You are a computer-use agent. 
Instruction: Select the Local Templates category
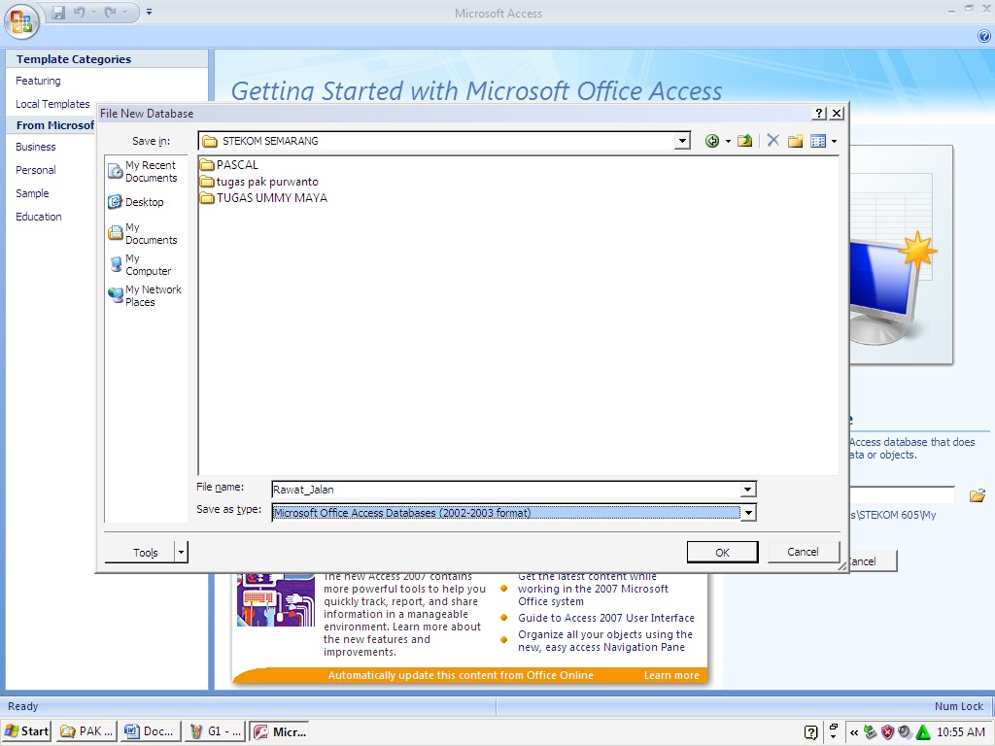click(x=52, y=104)
